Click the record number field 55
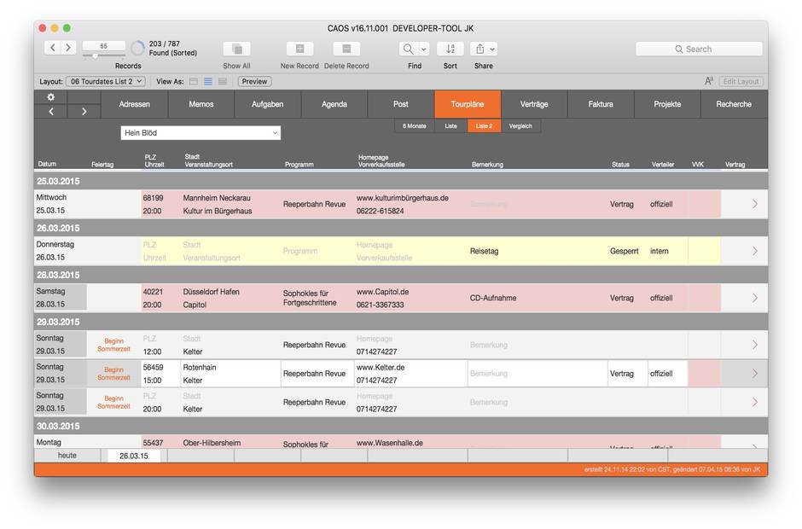This screenshot has height=529, width=802. point(104,46)
